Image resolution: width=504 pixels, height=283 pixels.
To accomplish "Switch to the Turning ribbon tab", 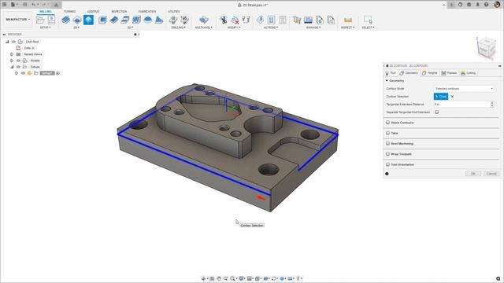I will pos(69,12).
